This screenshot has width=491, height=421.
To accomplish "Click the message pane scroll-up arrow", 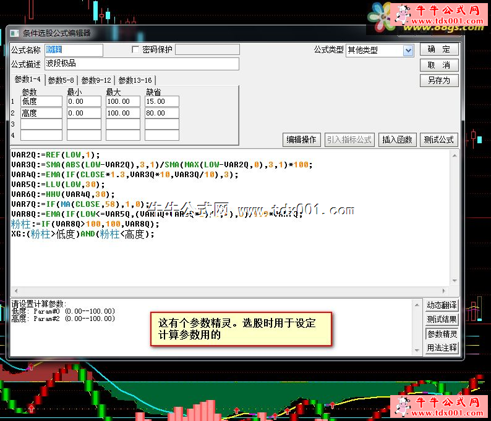I will click(x=417, y=305).
